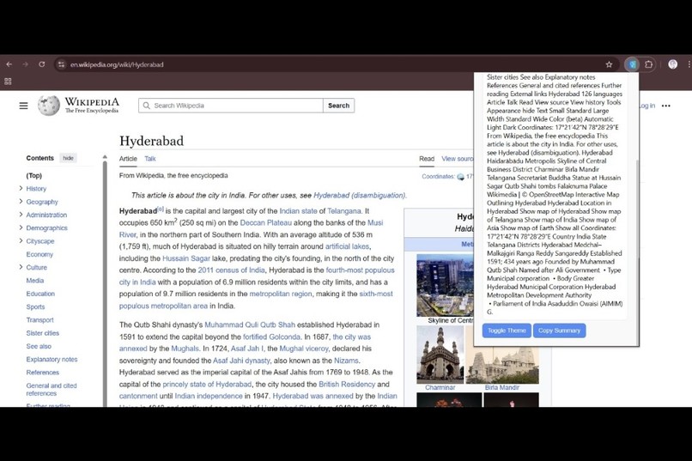Click the Search button

pyautogui.click(x=338, y=106)
